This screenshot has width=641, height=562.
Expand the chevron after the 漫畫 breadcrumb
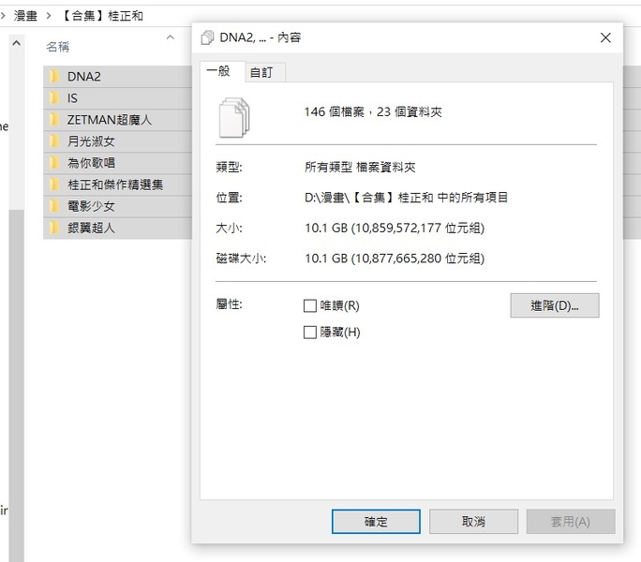tap(49, 16)
